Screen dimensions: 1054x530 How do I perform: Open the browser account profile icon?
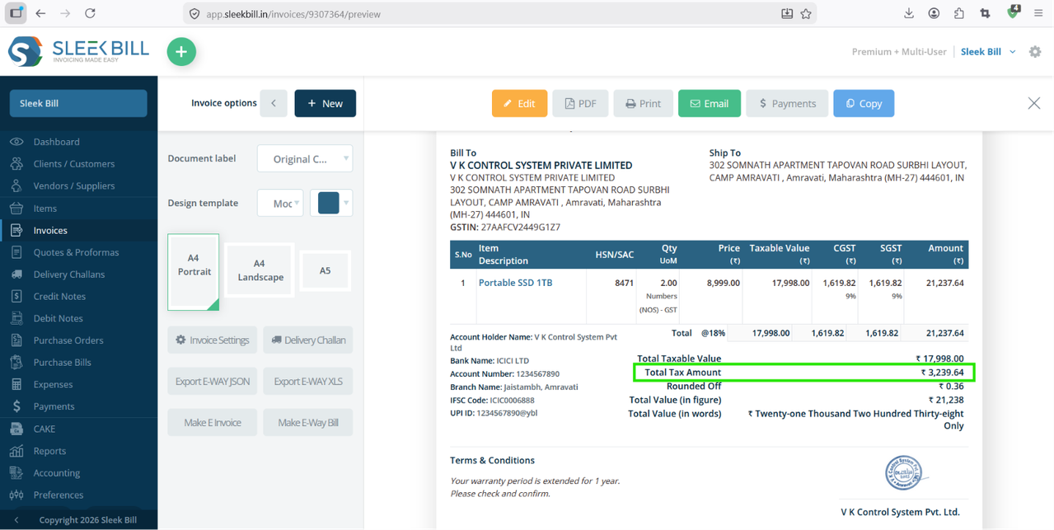(934, 13)
